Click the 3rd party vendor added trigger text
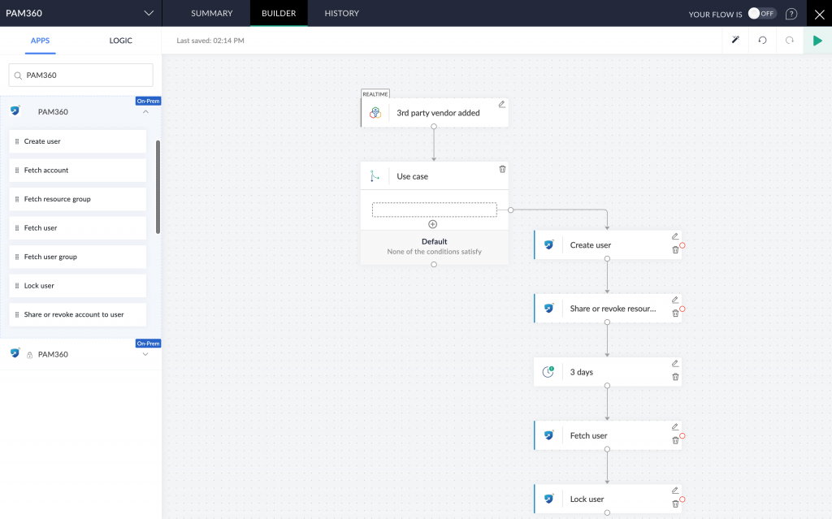This screenshot has width=832, height=519. coord(438,113)
